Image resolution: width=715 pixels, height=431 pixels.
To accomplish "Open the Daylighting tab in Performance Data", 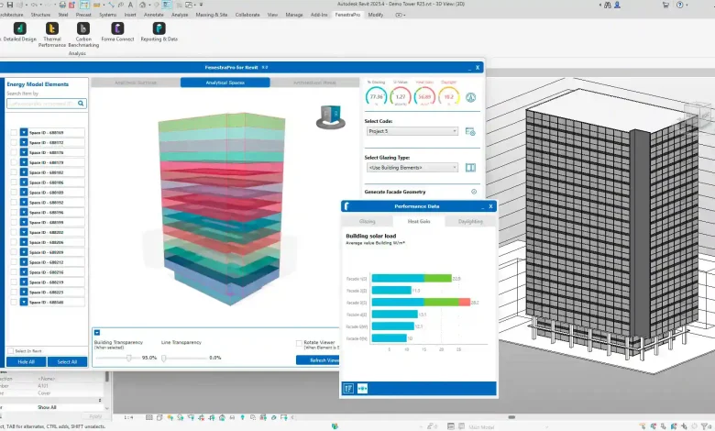I will 470,221.
